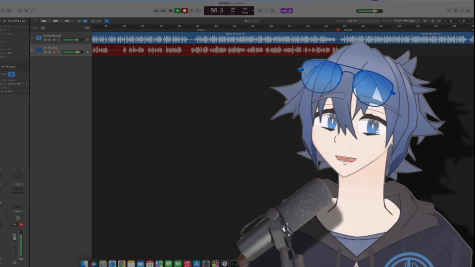Mute the オーディオ 2 track
475x267 pixels.
[46, 52]
